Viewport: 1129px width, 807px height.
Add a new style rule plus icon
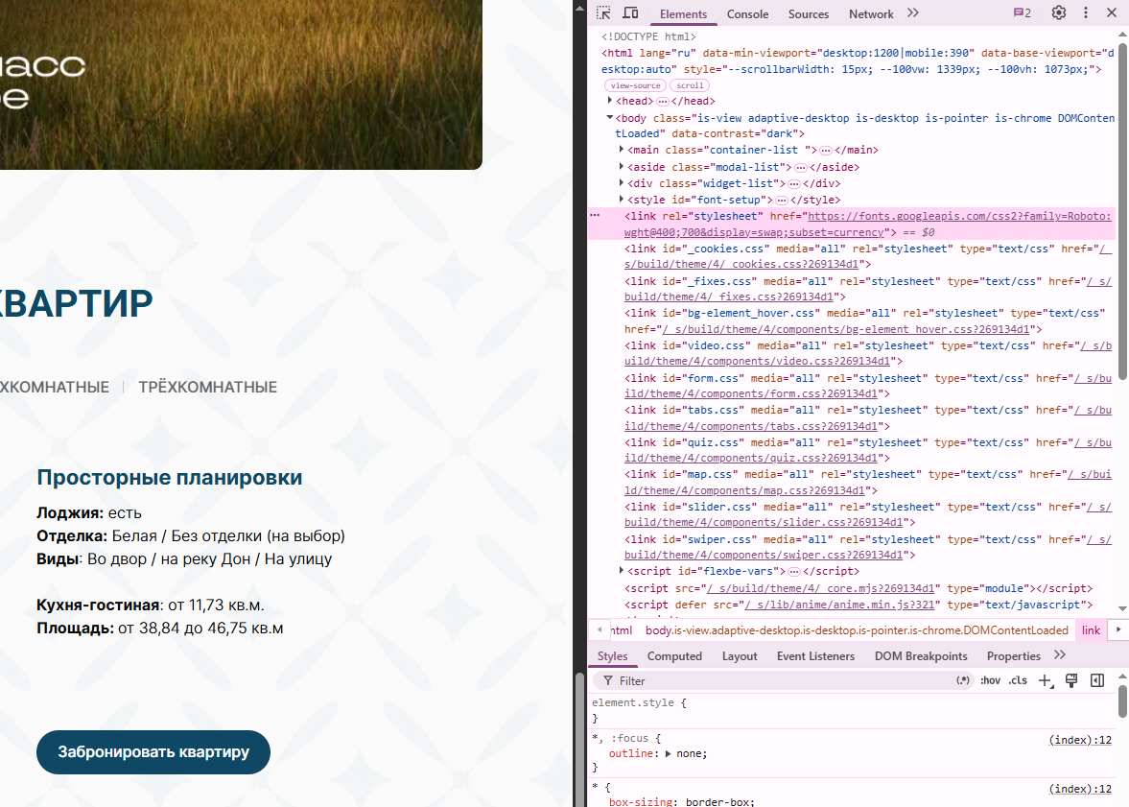(x=1046, y=680)
